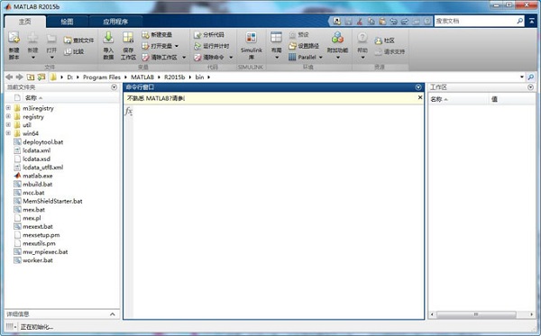The width and height of the screenshot is (541, 336).
Task: Click the up one level folder icon
Action: point(31,77)
